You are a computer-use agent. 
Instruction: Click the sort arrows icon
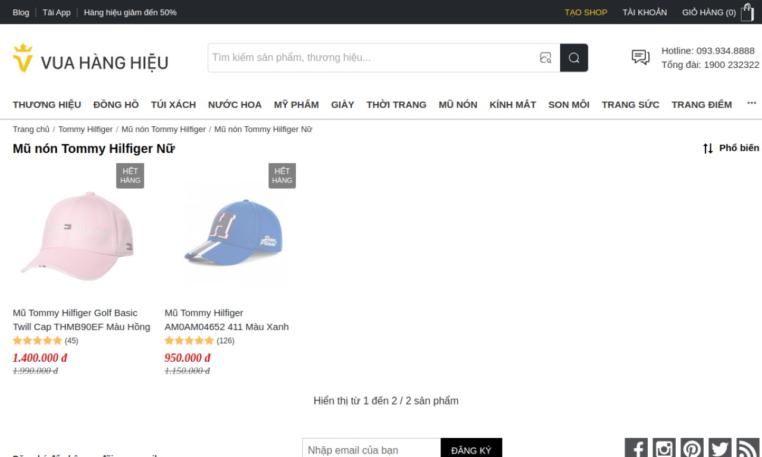[708, 148]
